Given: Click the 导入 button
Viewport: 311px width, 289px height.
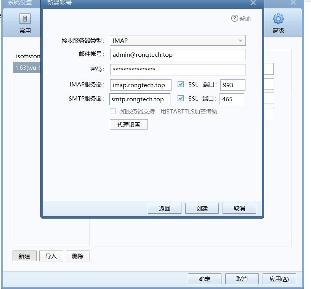Looking at the screenshot, I should coord(51,256).
